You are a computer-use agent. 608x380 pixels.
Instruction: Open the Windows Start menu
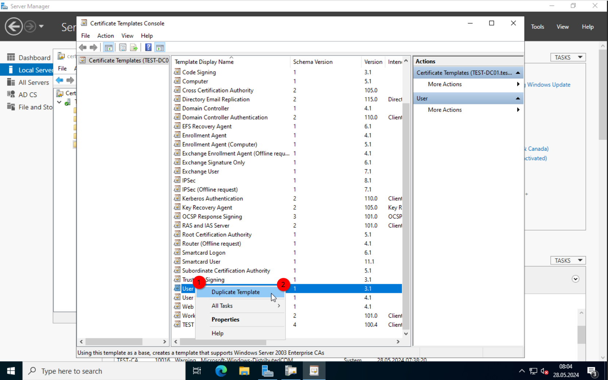coord(11,371)
